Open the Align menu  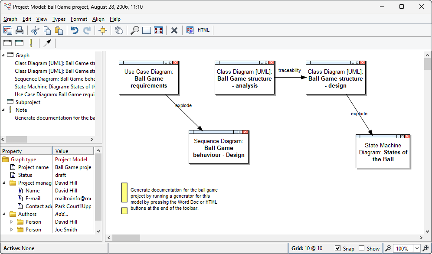point(98,19)
